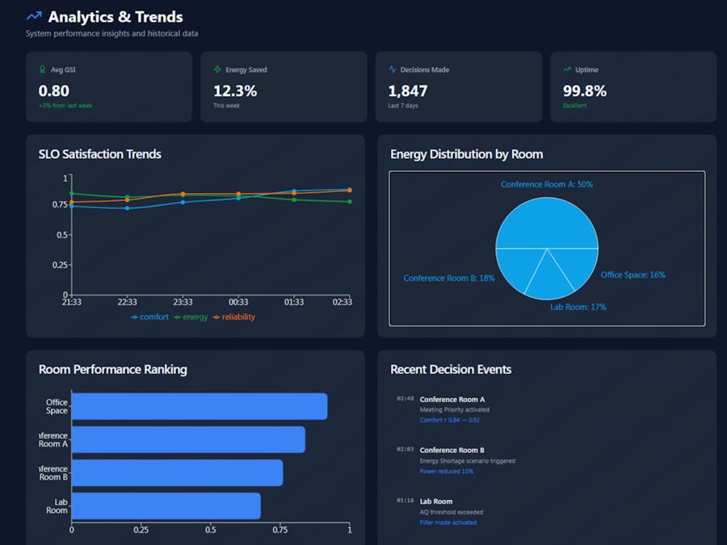Click the Conference Room B: 18% label
The image size is (727, 545).
(449, 278)
